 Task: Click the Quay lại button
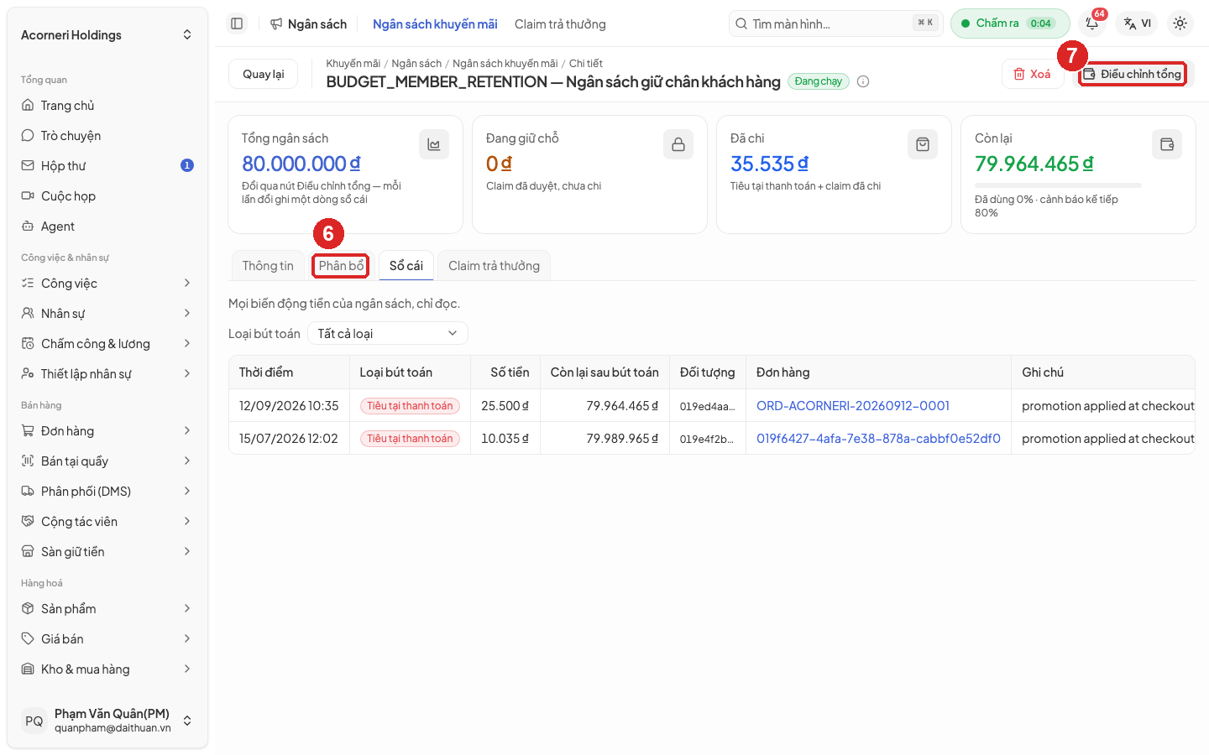click(x=264, y=74)
